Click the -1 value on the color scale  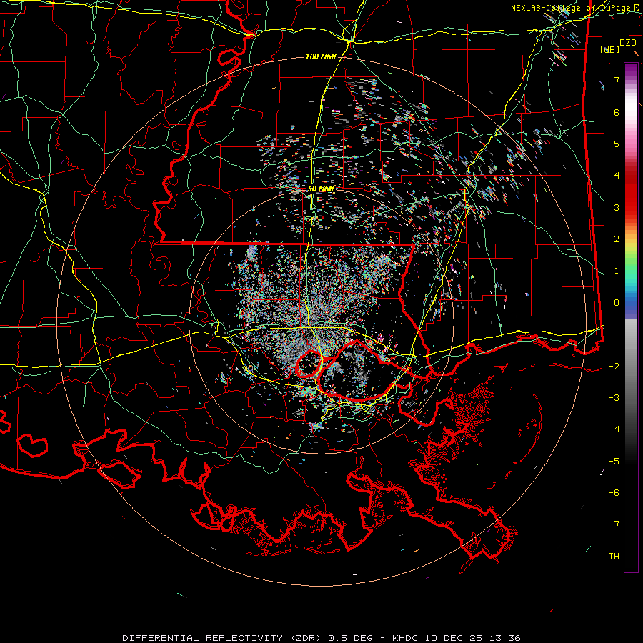pyautogui.click(x=614, y=334)
